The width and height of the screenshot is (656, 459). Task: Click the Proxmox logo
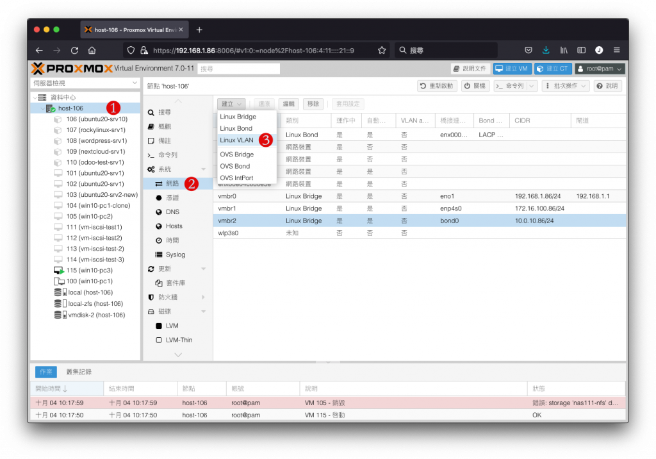(x=72, y=68)
